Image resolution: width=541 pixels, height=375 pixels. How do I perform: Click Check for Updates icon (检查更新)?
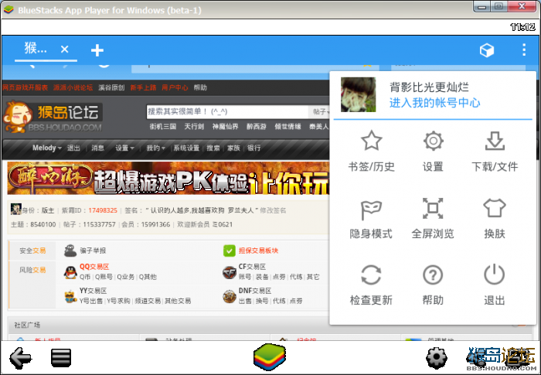coord(371,275)
